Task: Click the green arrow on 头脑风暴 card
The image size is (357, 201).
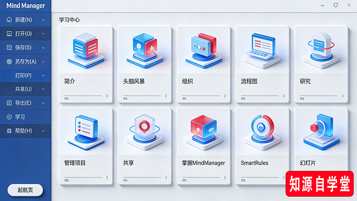Action: tap(166, 96)
